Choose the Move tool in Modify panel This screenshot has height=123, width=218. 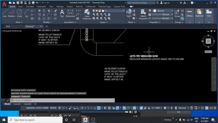40,11
